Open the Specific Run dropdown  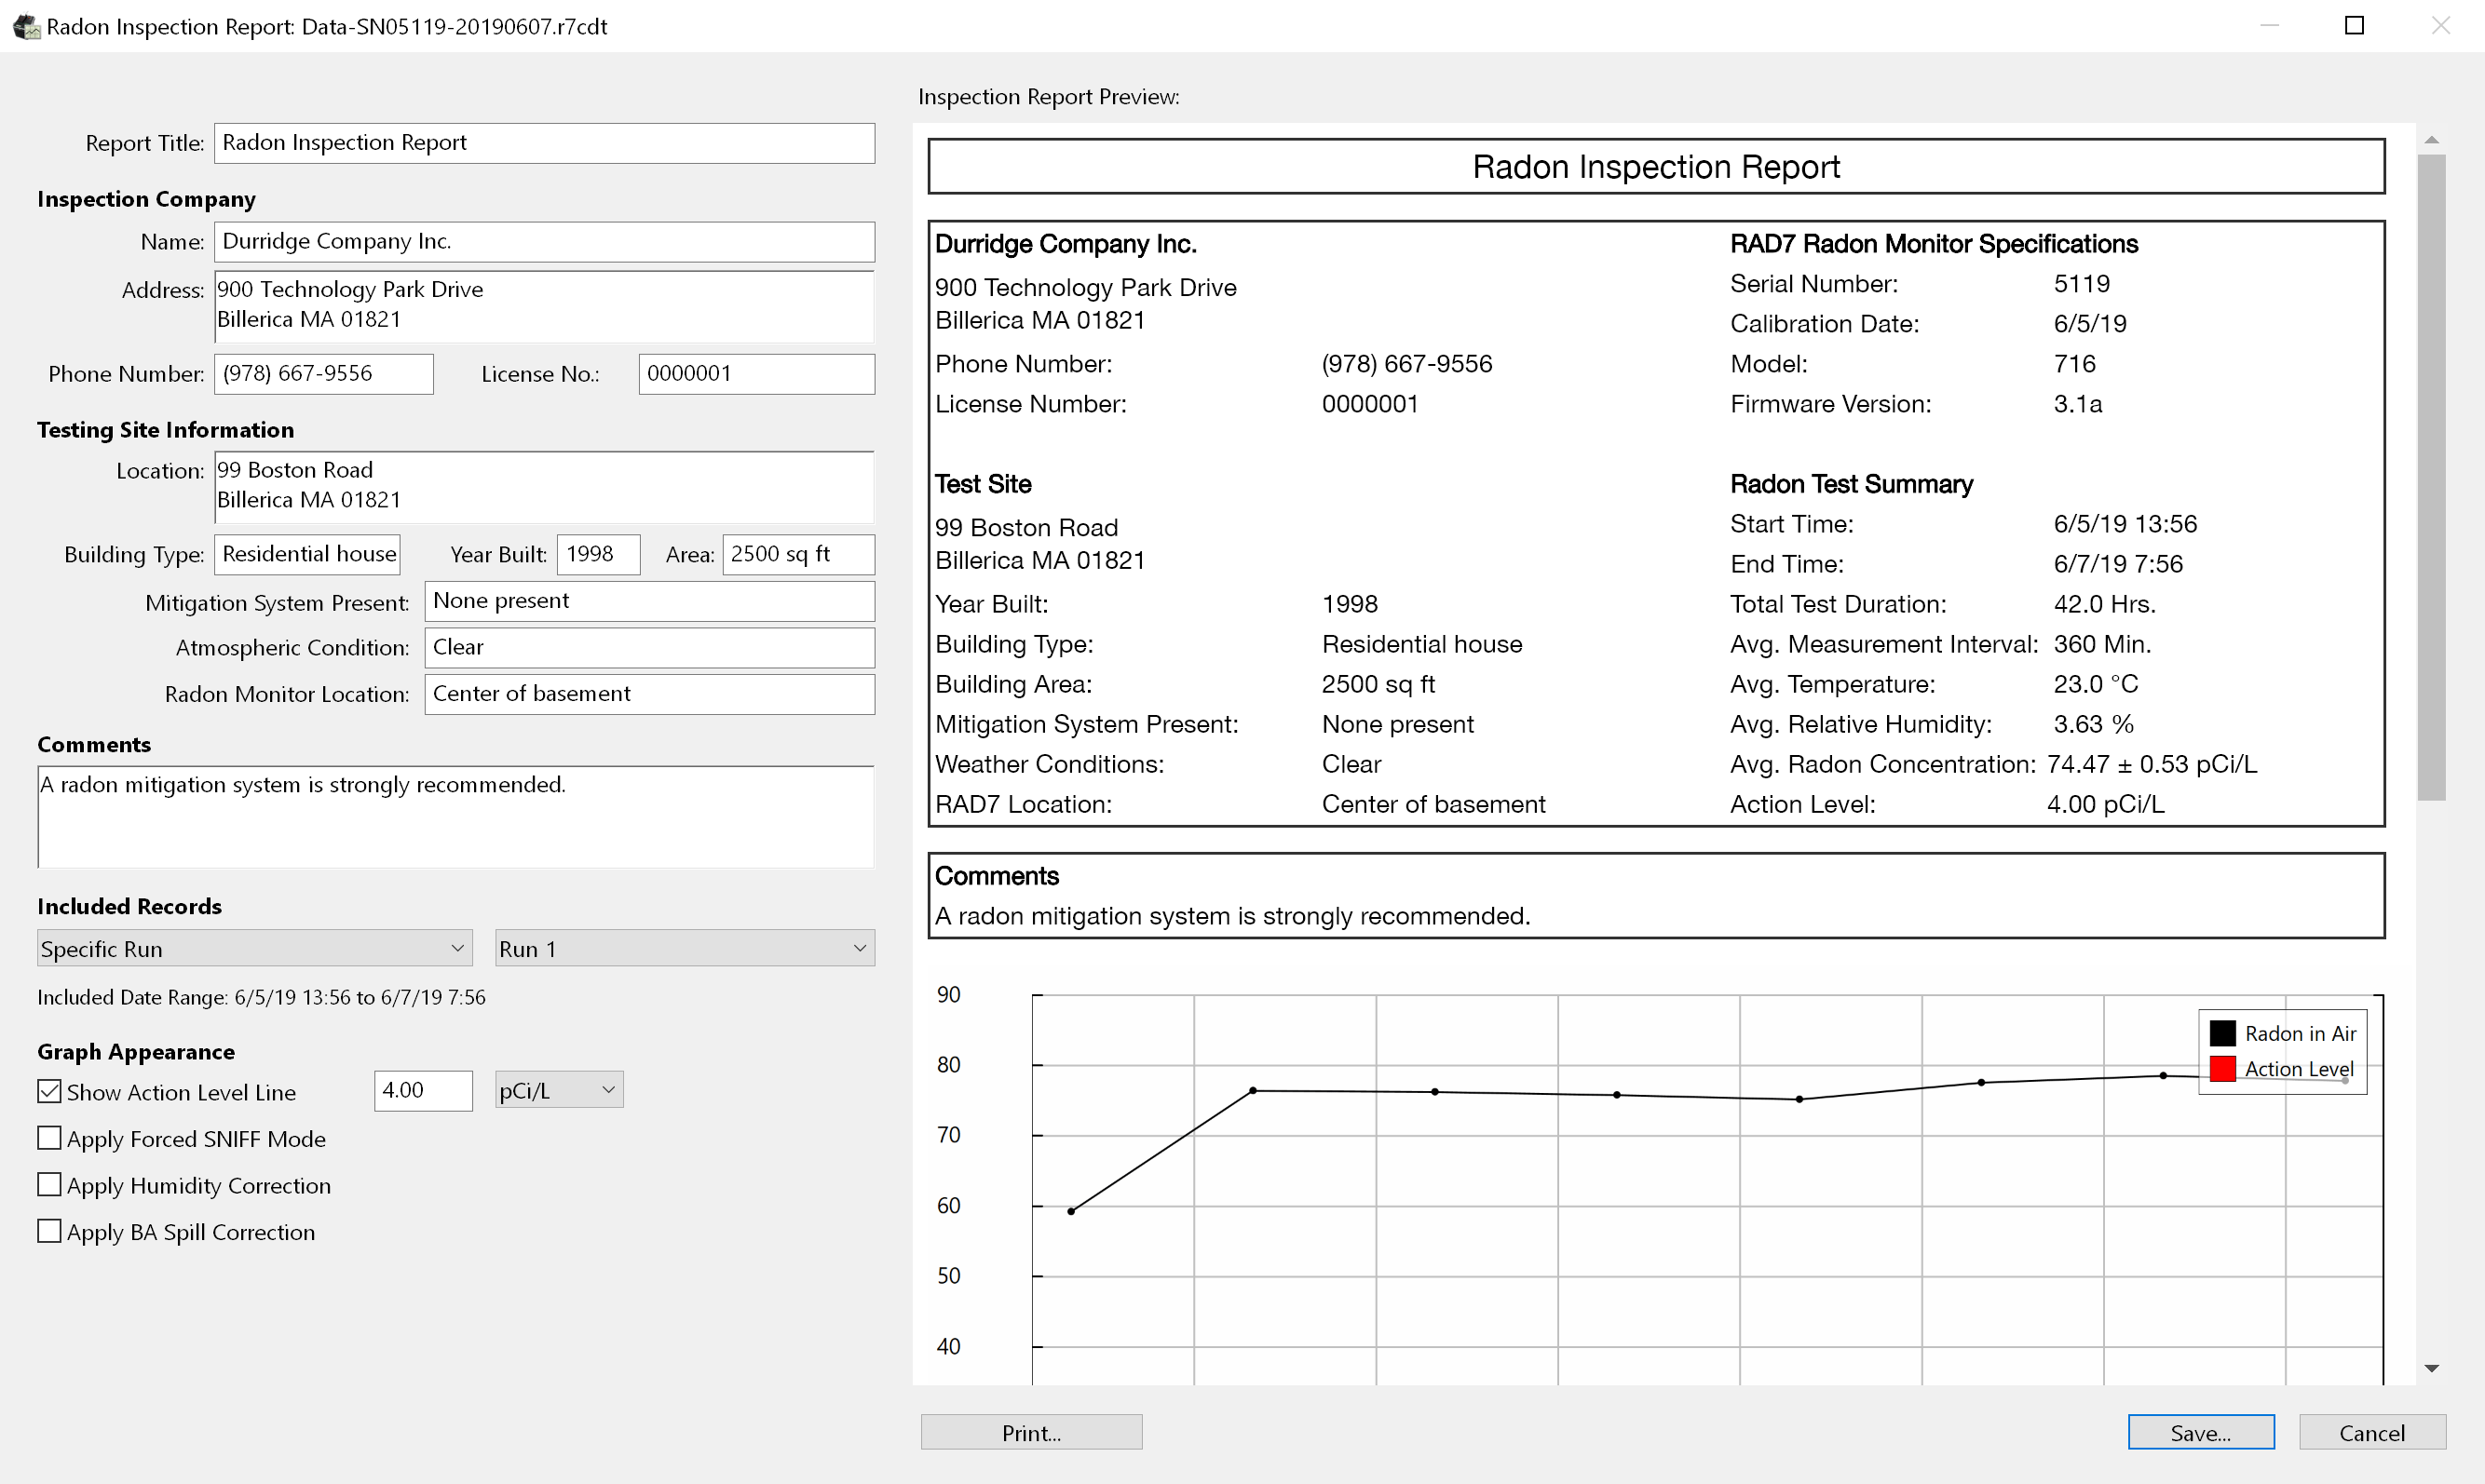pos(253,948)
